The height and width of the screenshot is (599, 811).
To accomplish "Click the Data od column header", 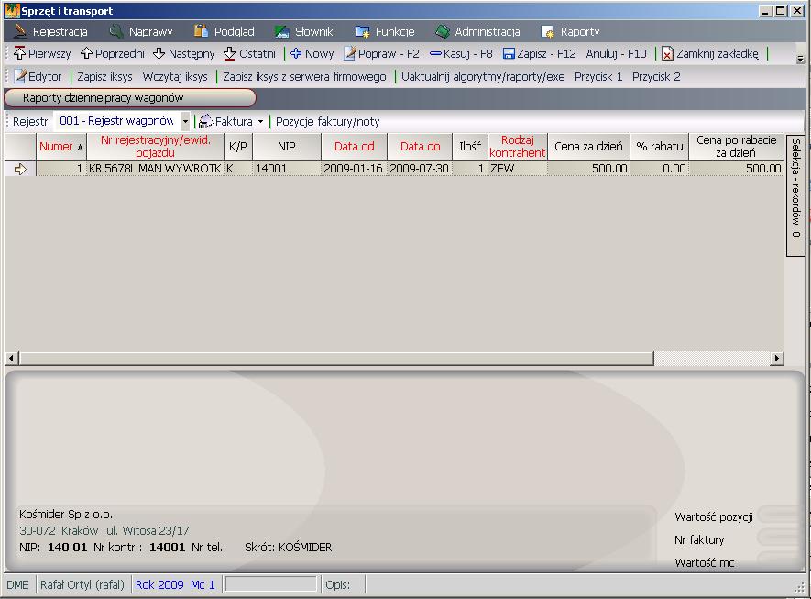I will pyautogui.click(x=355, y=147).
